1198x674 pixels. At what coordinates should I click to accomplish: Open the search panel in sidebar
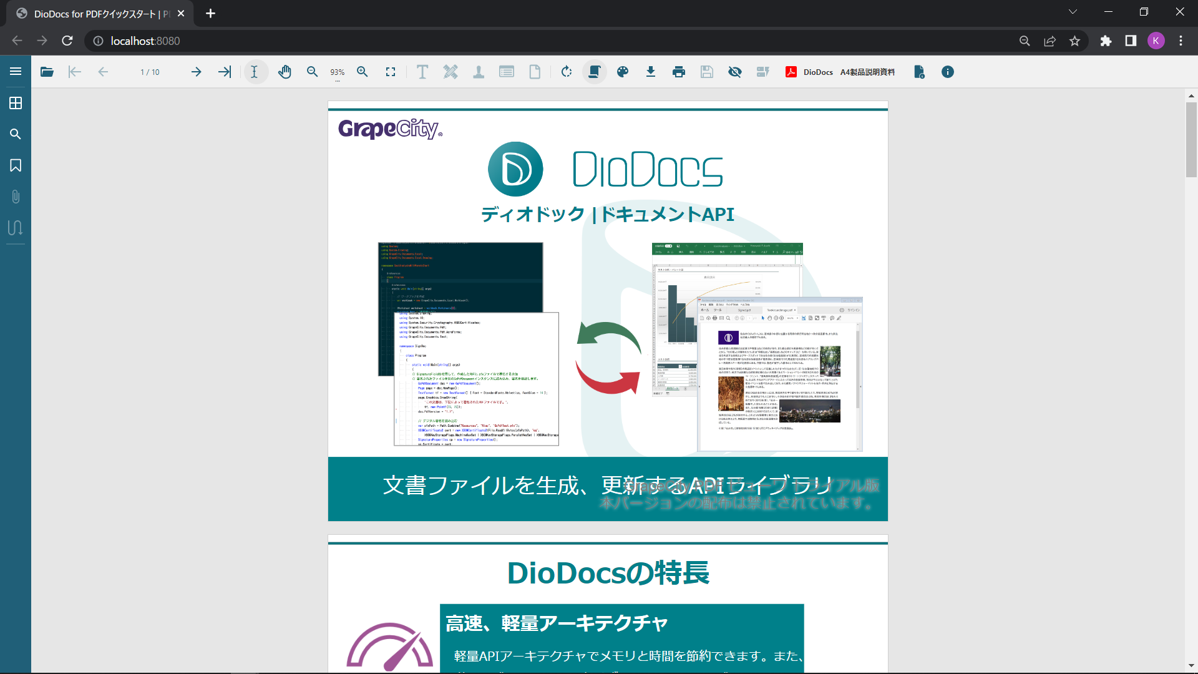pos(16,134)
